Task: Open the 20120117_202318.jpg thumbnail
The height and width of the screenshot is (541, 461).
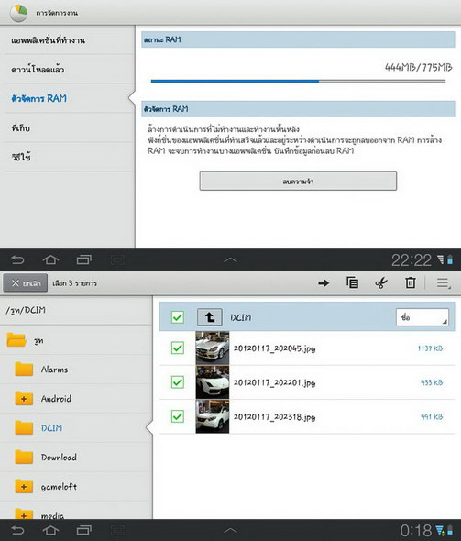Action: coord(213,416)
